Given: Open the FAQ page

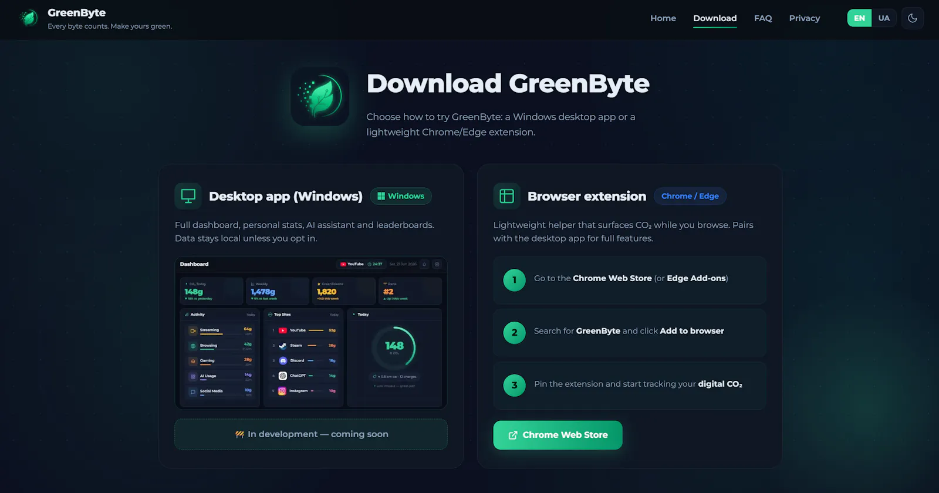Looking at the screenshot, I should [763, 18].
